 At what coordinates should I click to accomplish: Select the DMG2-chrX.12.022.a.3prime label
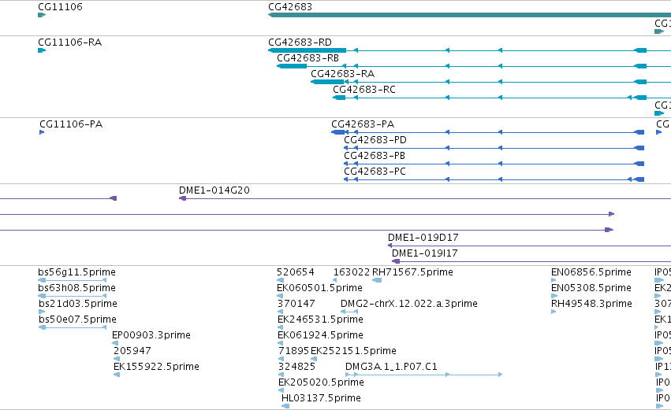point(409,304)
